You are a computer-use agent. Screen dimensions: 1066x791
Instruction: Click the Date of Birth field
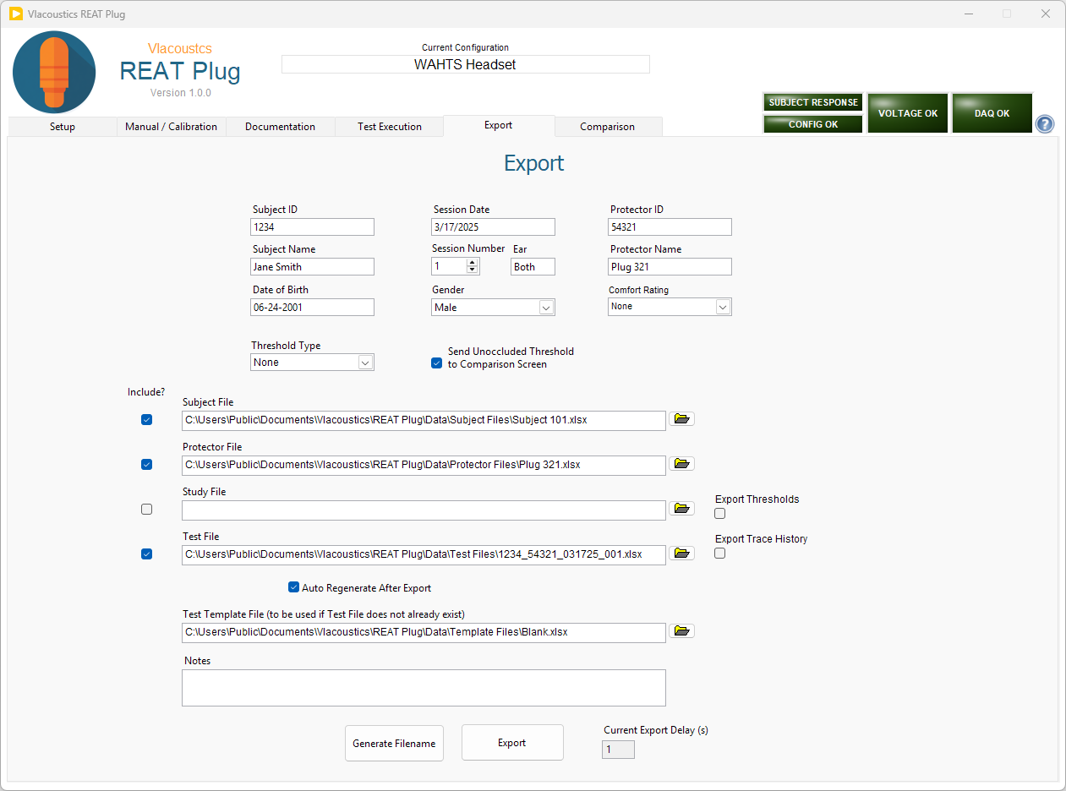point(312,307)
